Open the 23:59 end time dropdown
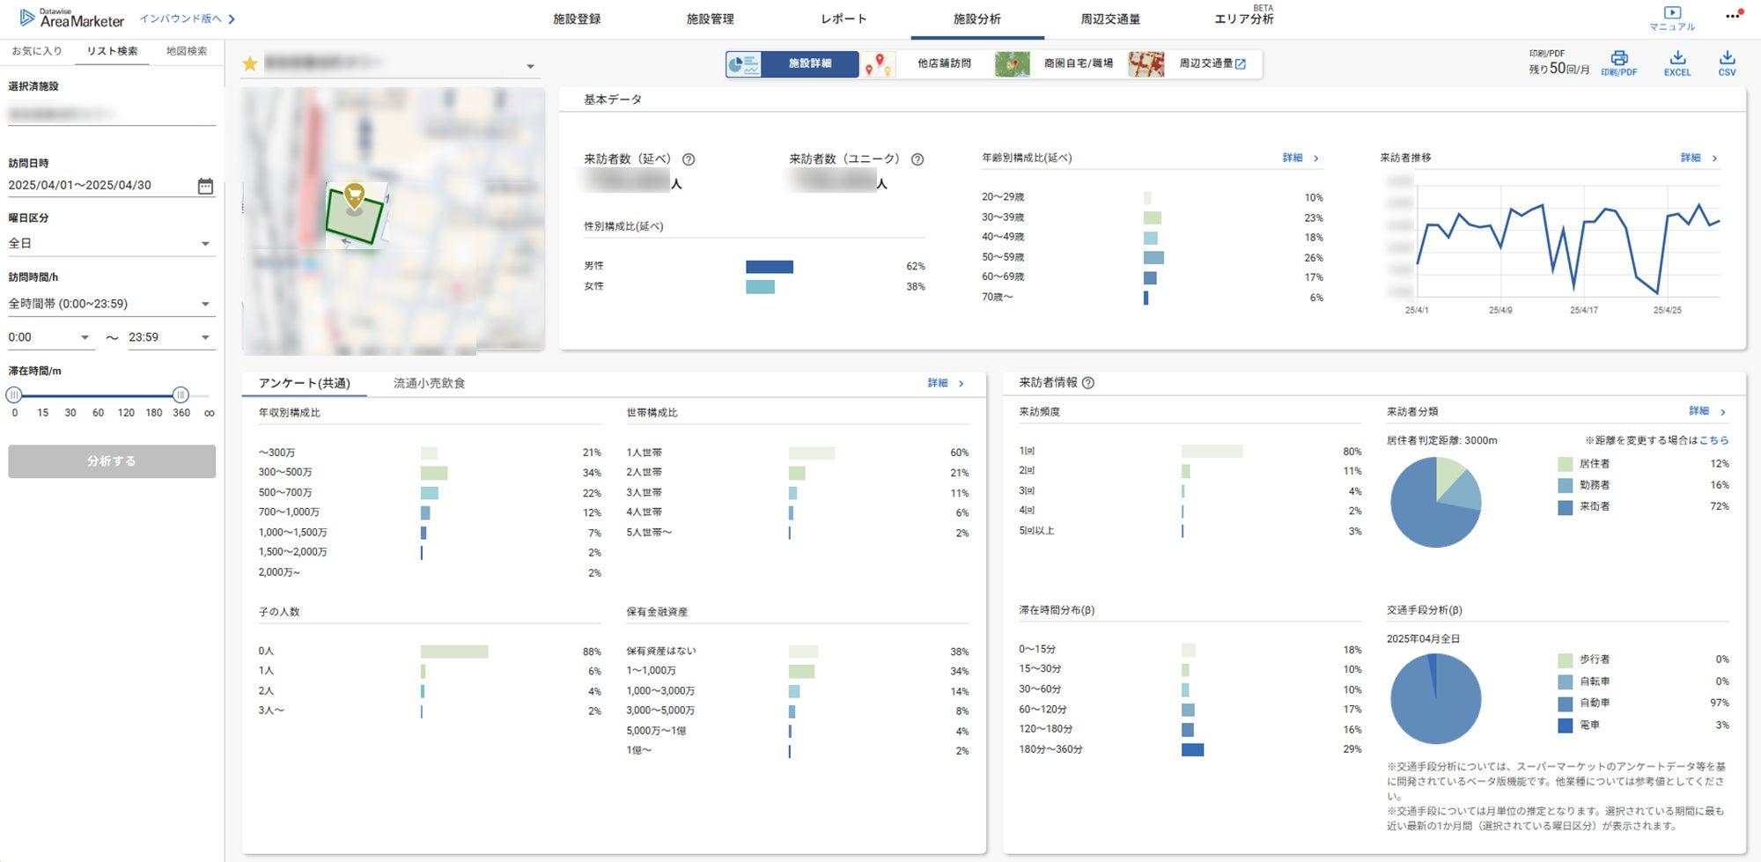This screenshot has width=1761, height=862. coord(172,337)
